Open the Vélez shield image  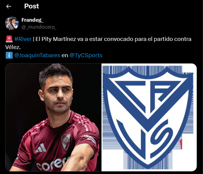tap(149, 117)
